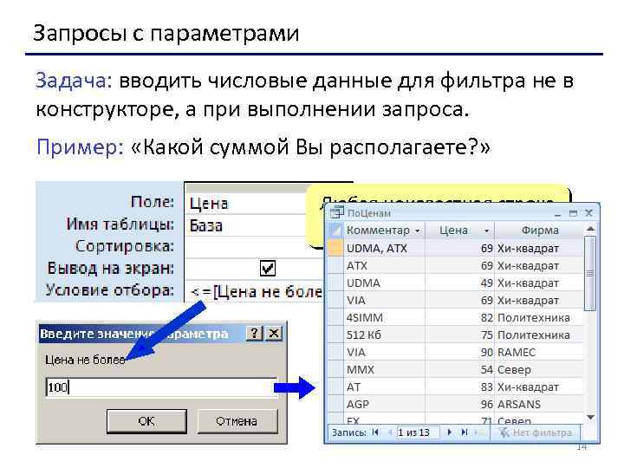
Task: Go to the last record in navigation bar
Action: [464, 432]
